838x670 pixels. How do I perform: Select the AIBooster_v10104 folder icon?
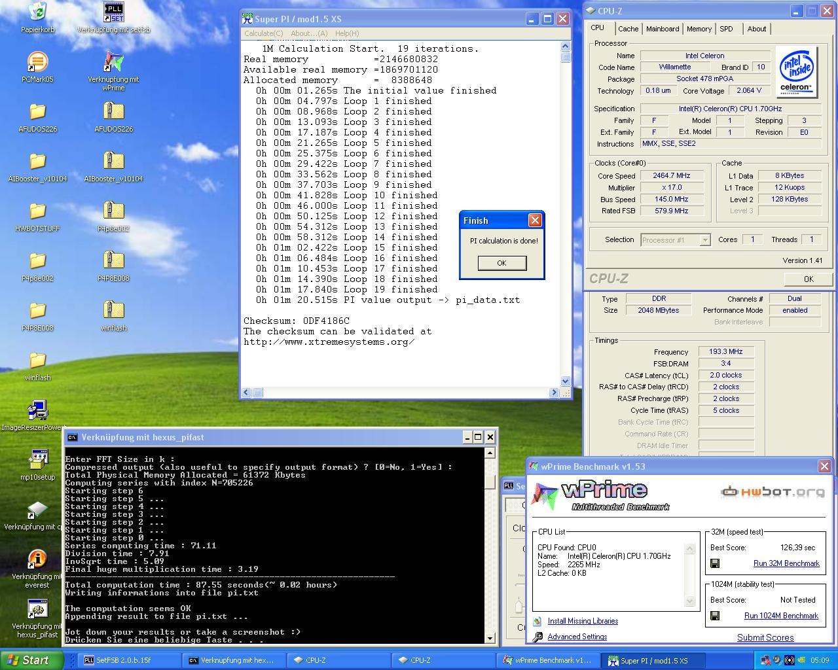[x=37, y=161]
